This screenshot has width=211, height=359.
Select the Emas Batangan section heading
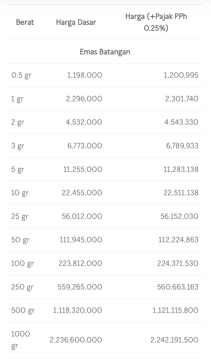[x=105, y=52]
